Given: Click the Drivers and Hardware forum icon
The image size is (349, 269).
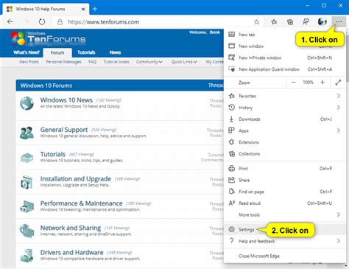Looking at the screenshot, I should pyautogui.click(x=27, y=255).
